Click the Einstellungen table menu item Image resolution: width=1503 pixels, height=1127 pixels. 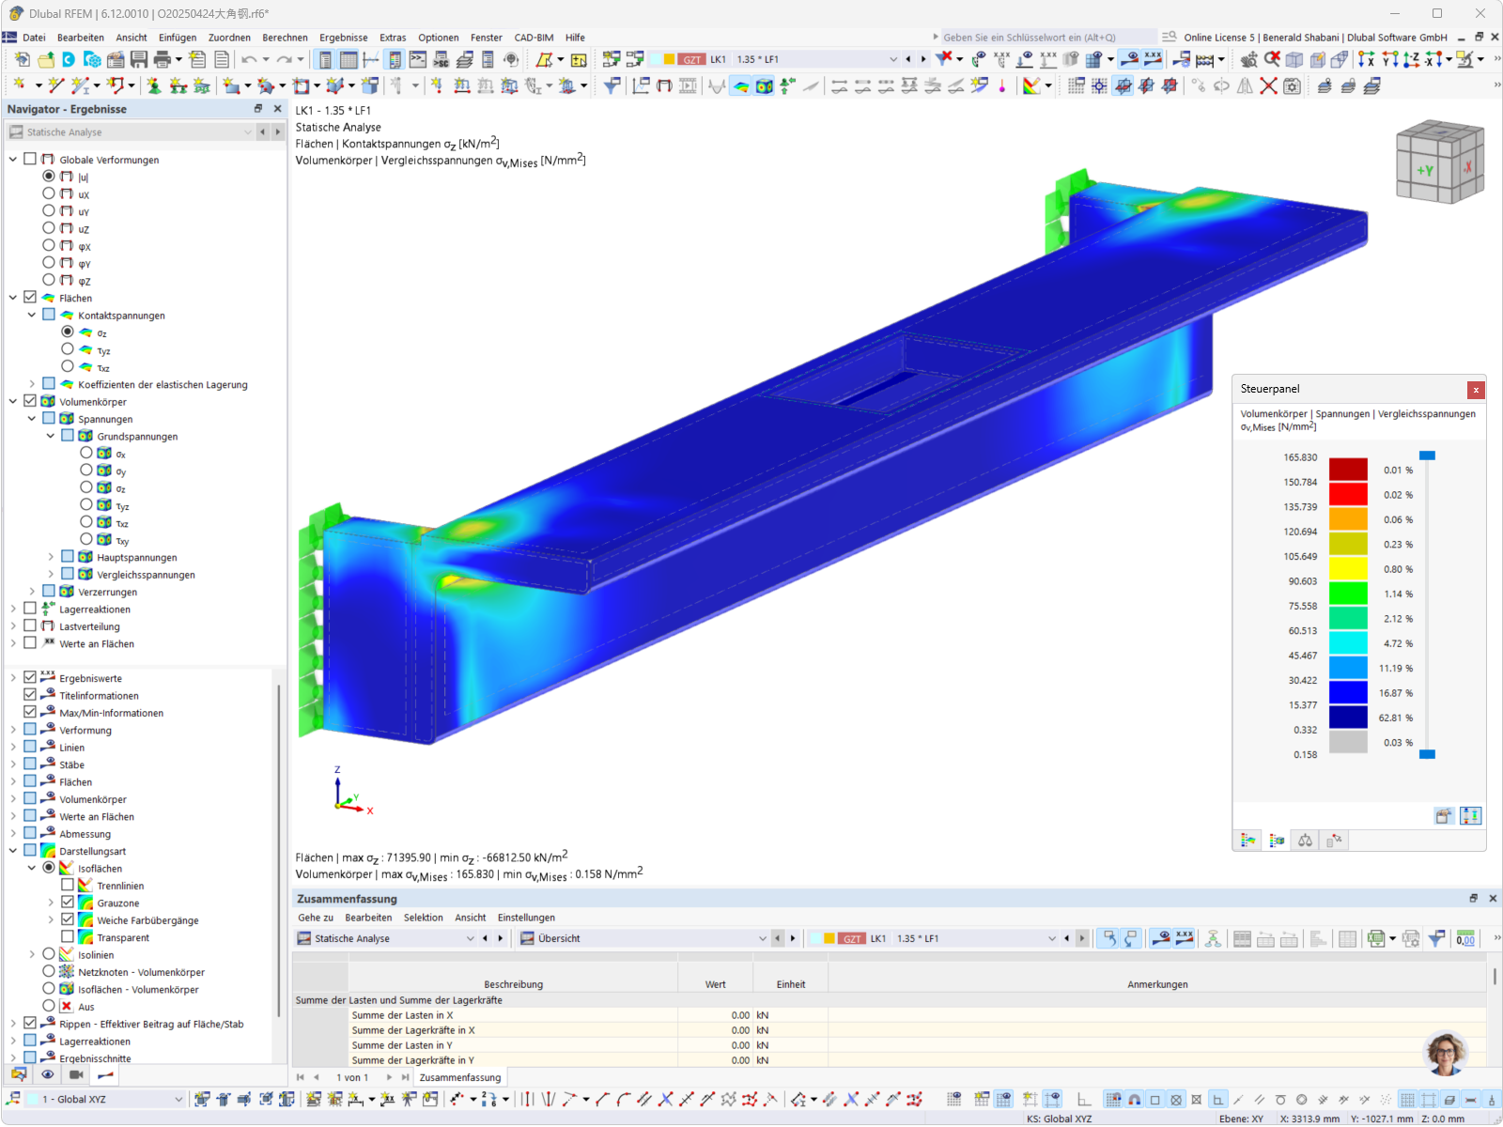coord(526,918)
